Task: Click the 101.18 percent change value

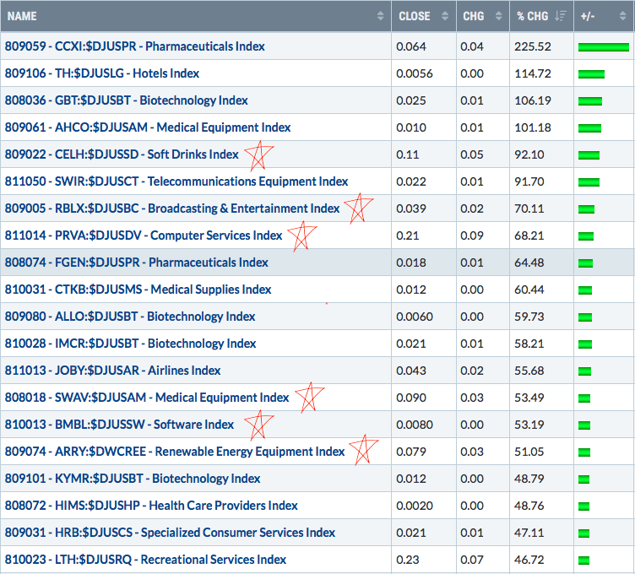Action: (533, 127)
